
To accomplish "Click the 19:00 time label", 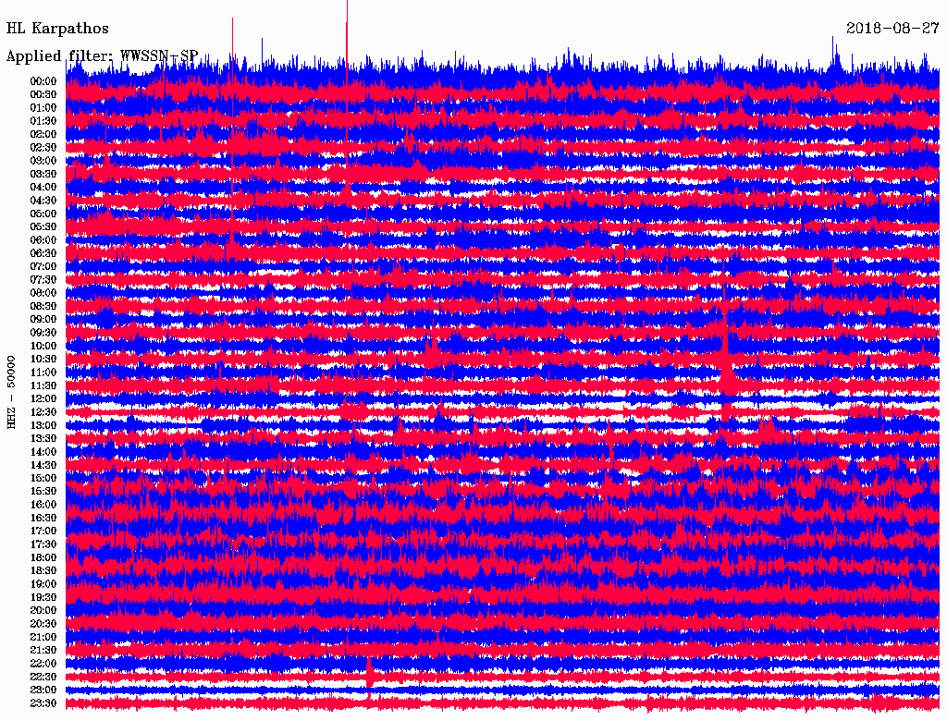I will tap(43, 584).
